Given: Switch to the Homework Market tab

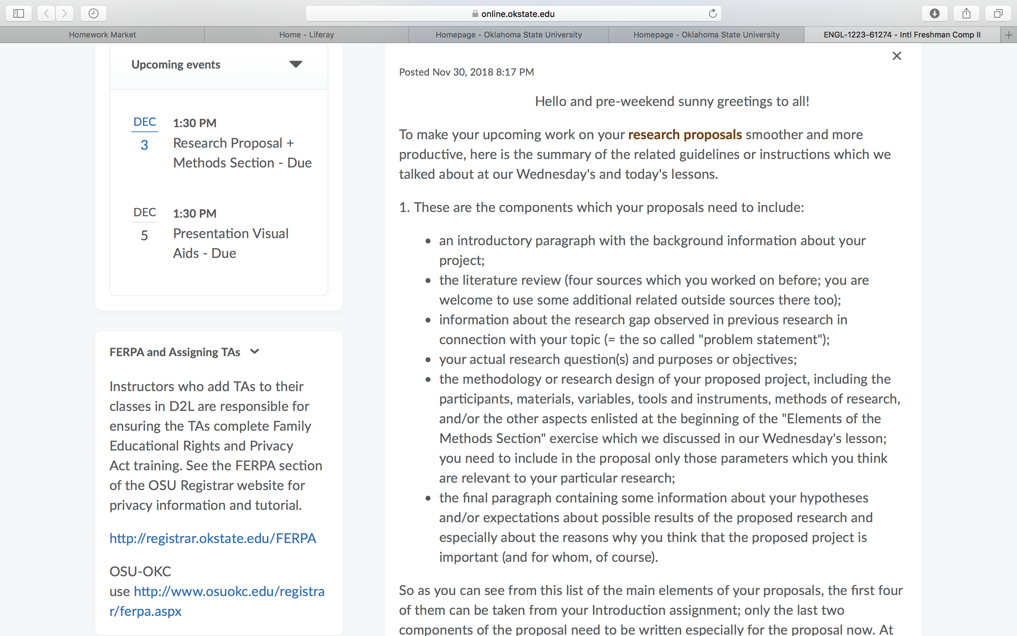Looking at the screenshot, I should (102, 35).
